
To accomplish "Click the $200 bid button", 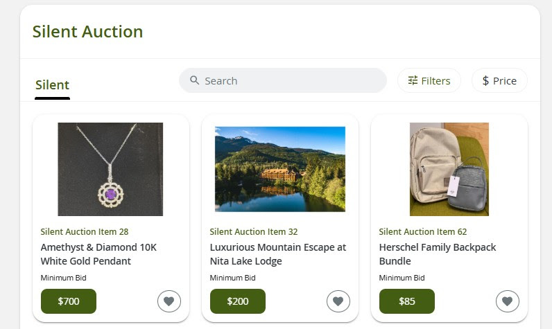I will click(238, 301).
